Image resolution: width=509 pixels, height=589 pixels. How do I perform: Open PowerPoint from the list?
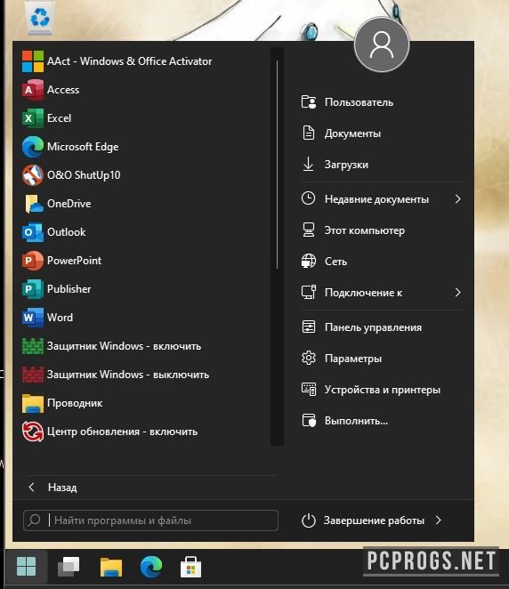(61, 261)
